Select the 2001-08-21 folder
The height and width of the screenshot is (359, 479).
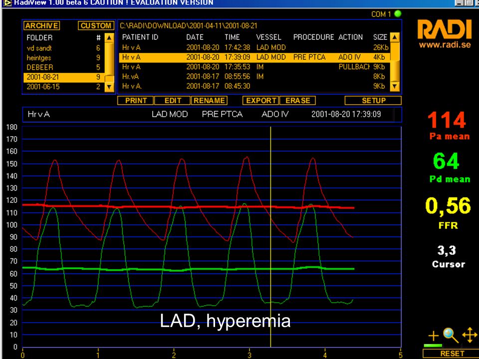tap(64, 77)
